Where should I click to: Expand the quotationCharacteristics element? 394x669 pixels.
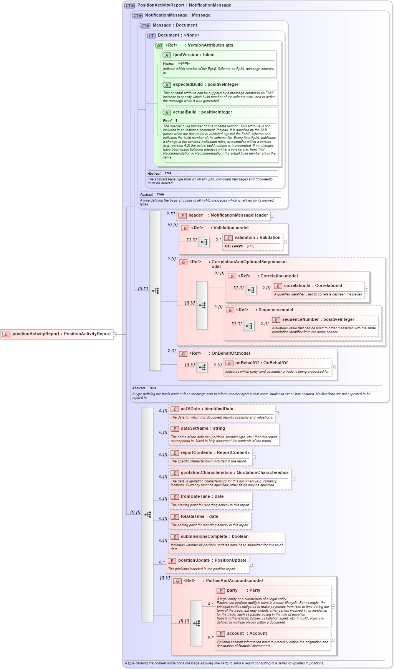(293, 479)
